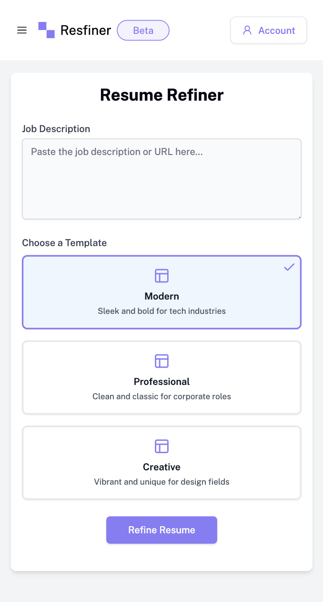This screenshot has height=602, width=323.
Task: Click the 'Clean and classic for corporate roles' text
Action: 161,396
